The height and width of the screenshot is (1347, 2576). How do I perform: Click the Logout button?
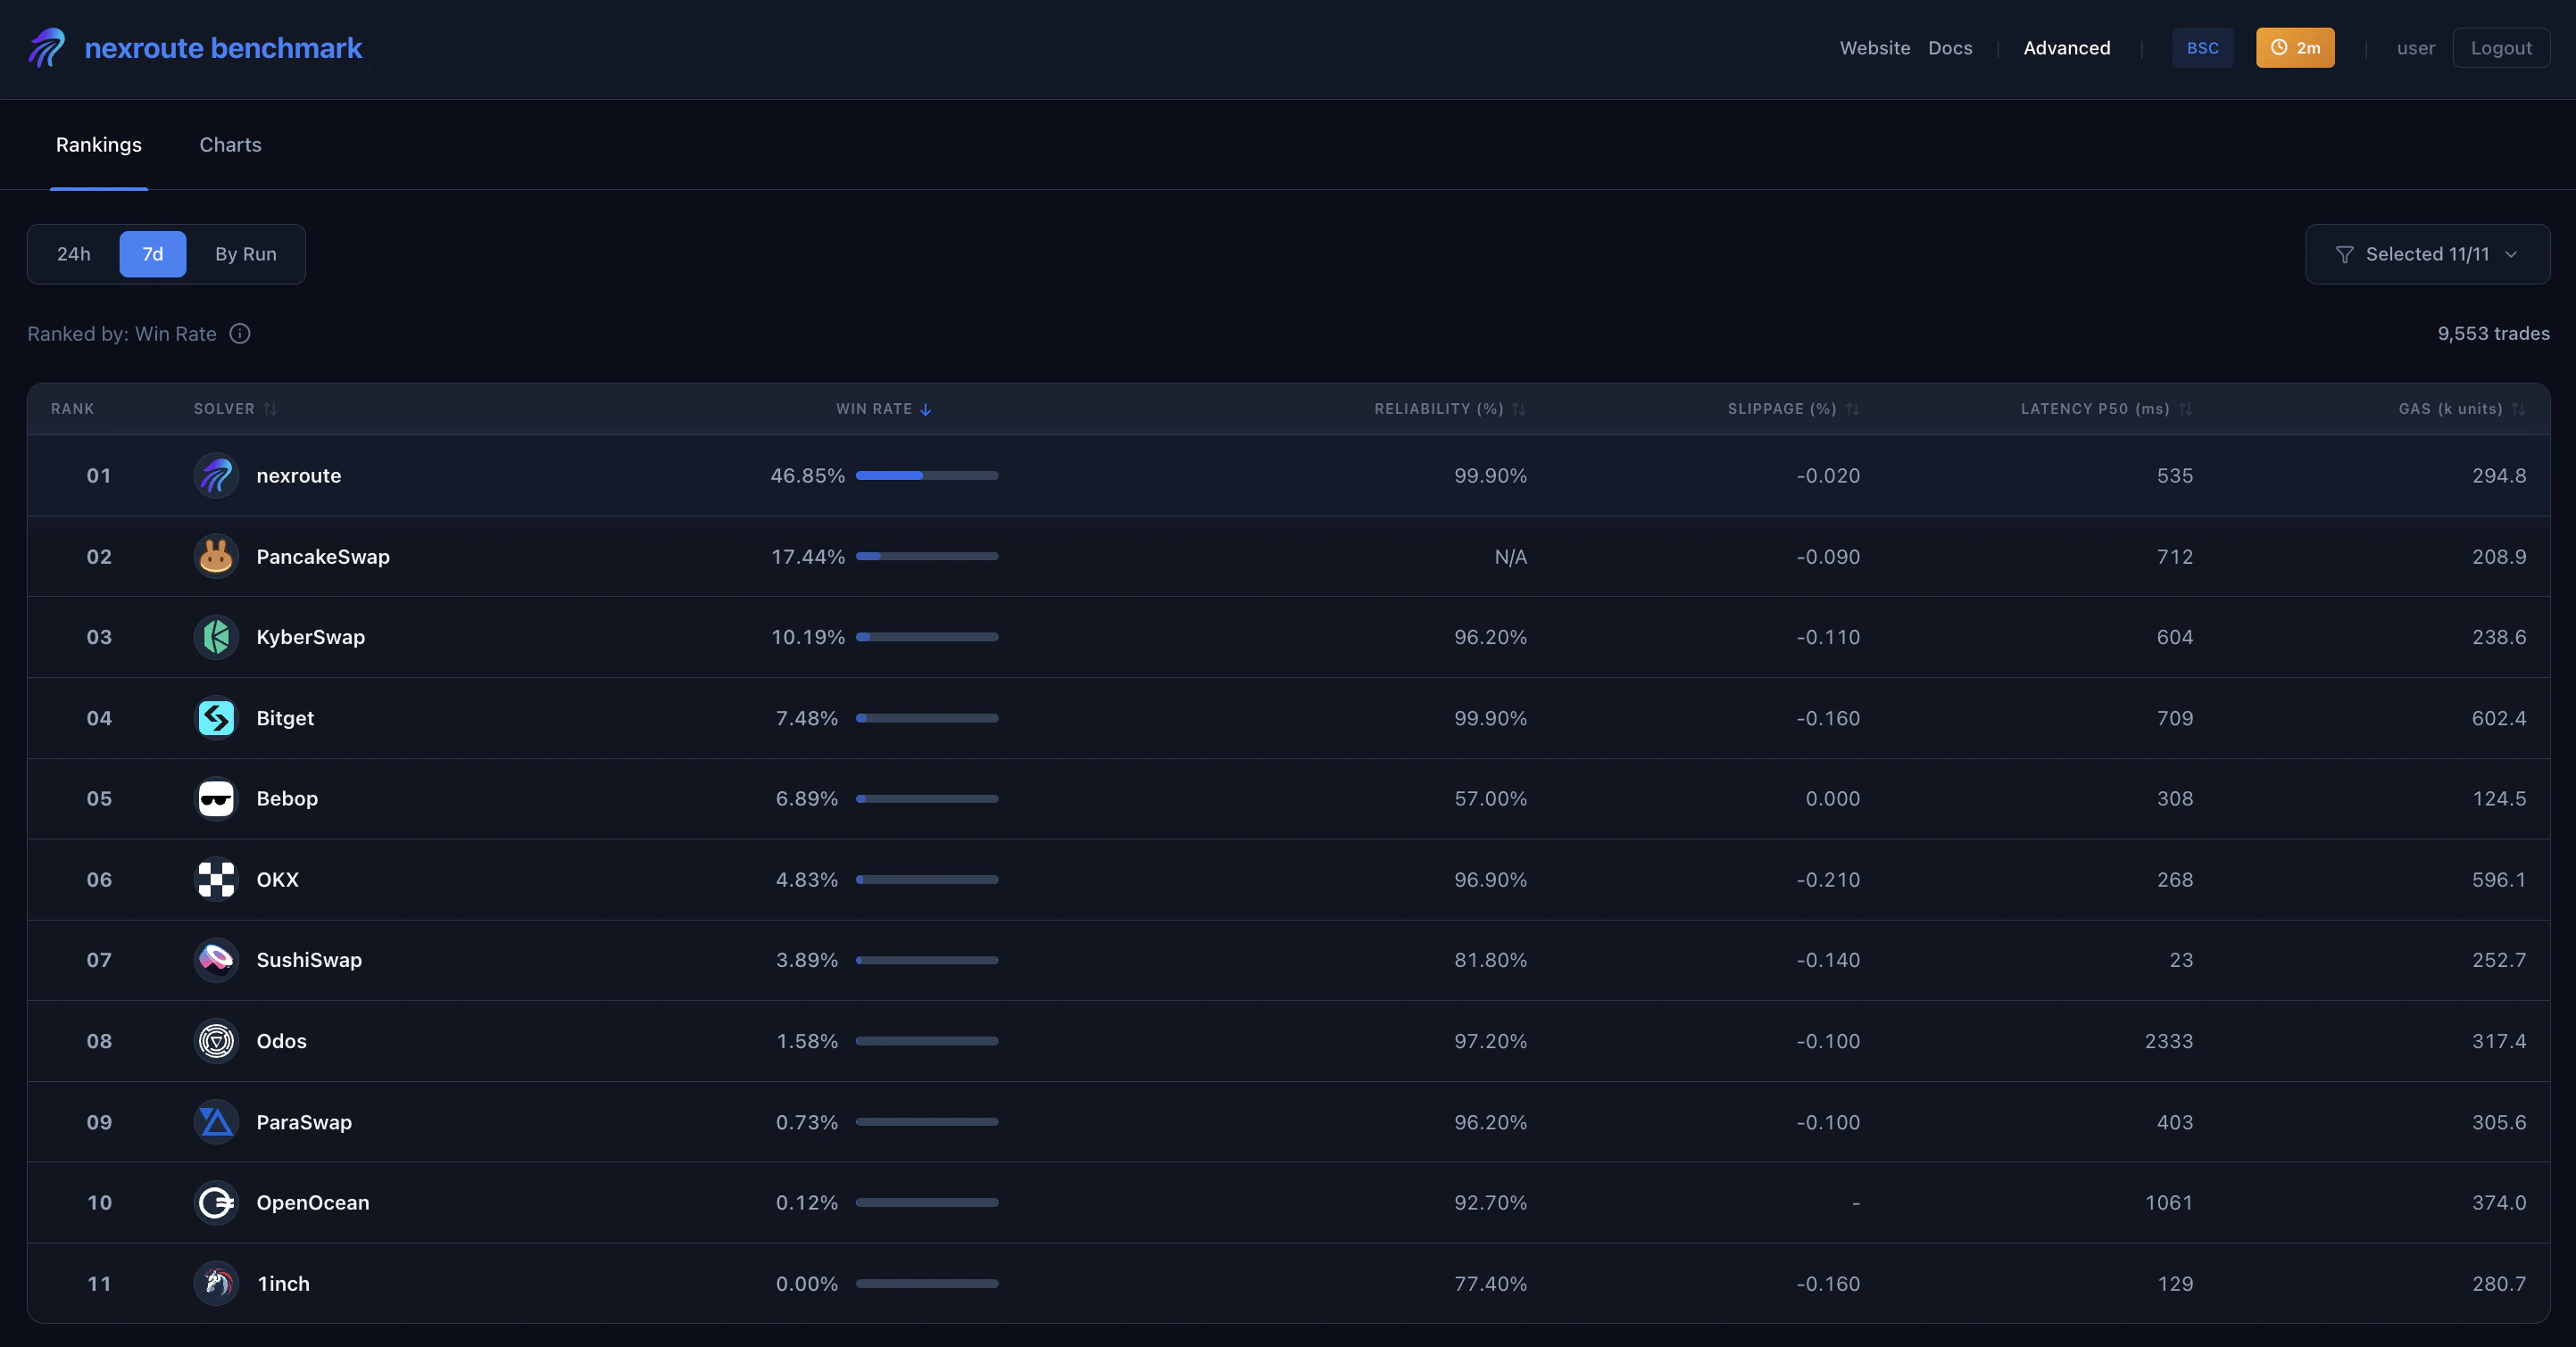(x=2501, y=48)
